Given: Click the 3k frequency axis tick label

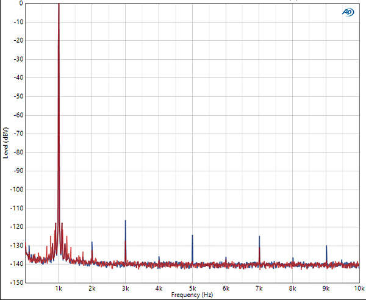Looking at the screenshot, I should pyautogui.click(x=125, y=288).
